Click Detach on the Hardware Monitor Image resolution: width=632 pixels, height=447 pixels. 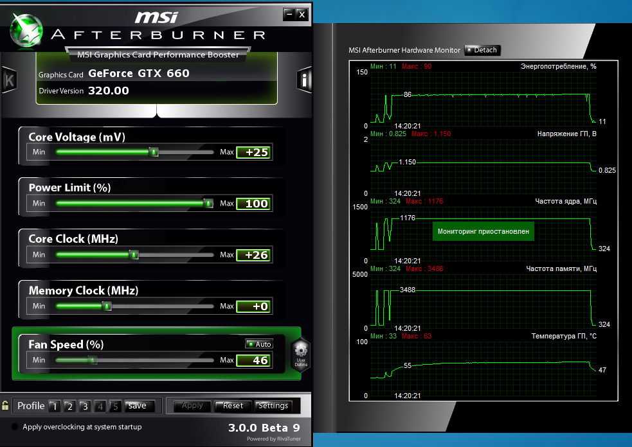(x=482, y=50)
